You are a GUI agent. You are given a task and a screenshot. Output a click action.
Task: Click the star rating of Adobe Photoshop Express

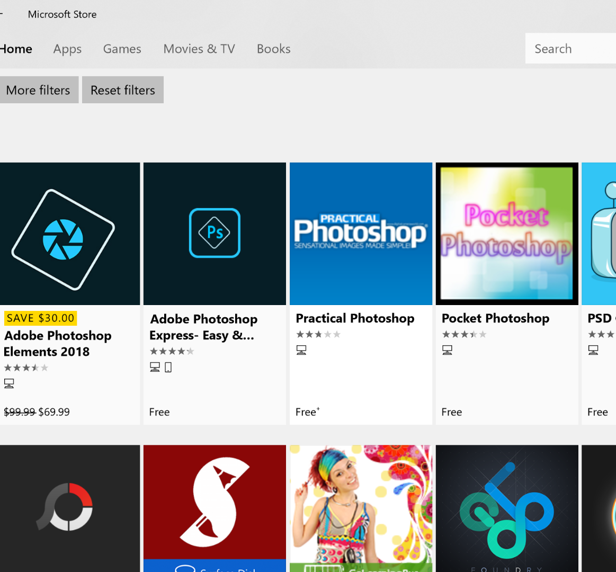(x=172, y=351)
